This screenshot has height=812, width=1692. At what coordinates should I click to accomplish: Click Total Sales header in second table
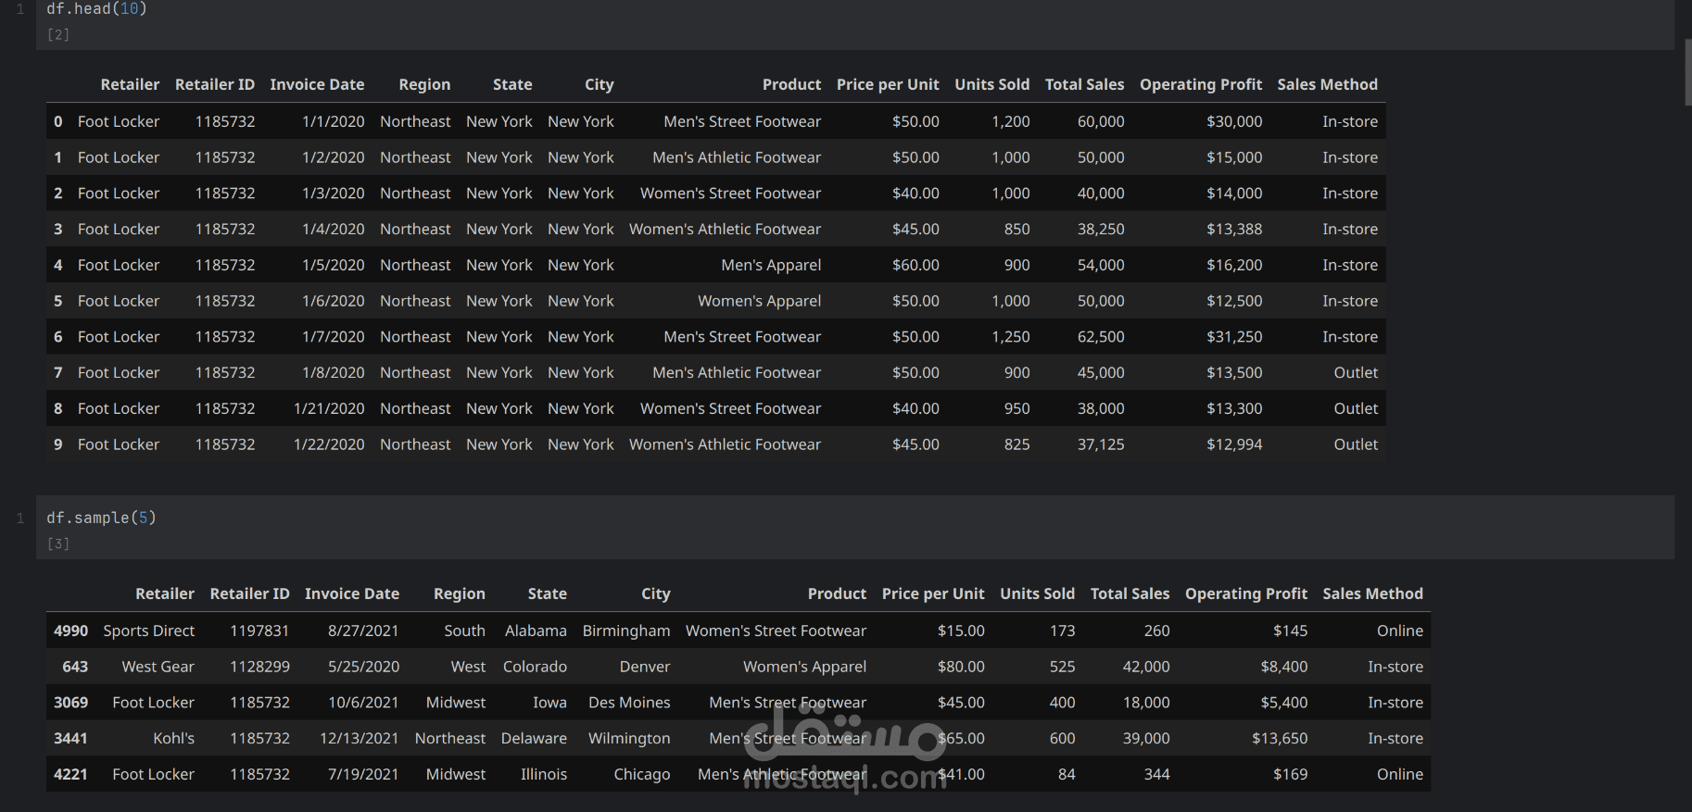click(1130, 593)
